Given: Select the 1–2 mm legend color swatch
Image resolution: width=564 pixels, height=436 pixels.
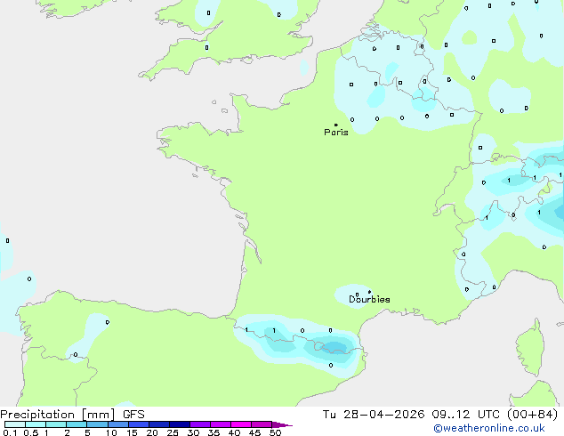Looking at the screenshot, I should pyautogui.click(x=56, y=424).
